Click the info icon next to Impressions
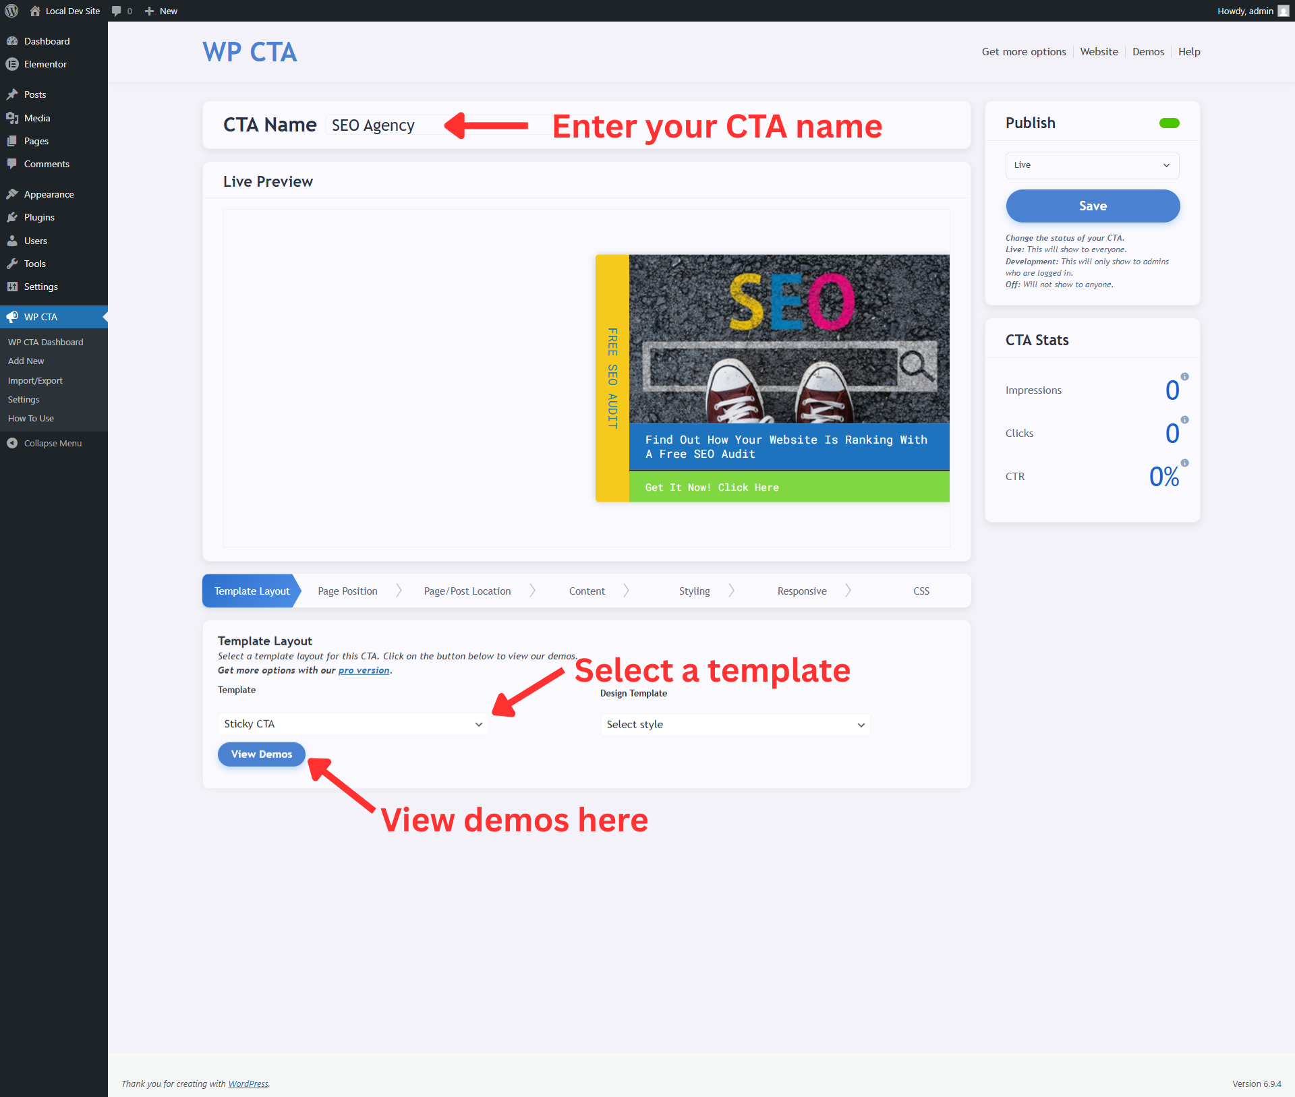 pyautogui.click(x=1185, y=377)
